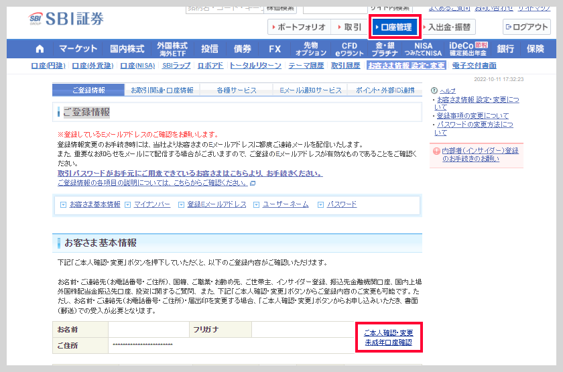Select iDeCo 確定拠出年金 in the navigation

468,49
